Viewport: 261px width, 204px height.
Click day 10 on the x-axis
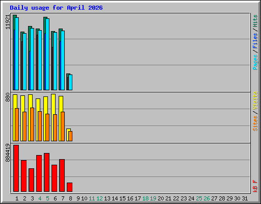coord(84,198)
